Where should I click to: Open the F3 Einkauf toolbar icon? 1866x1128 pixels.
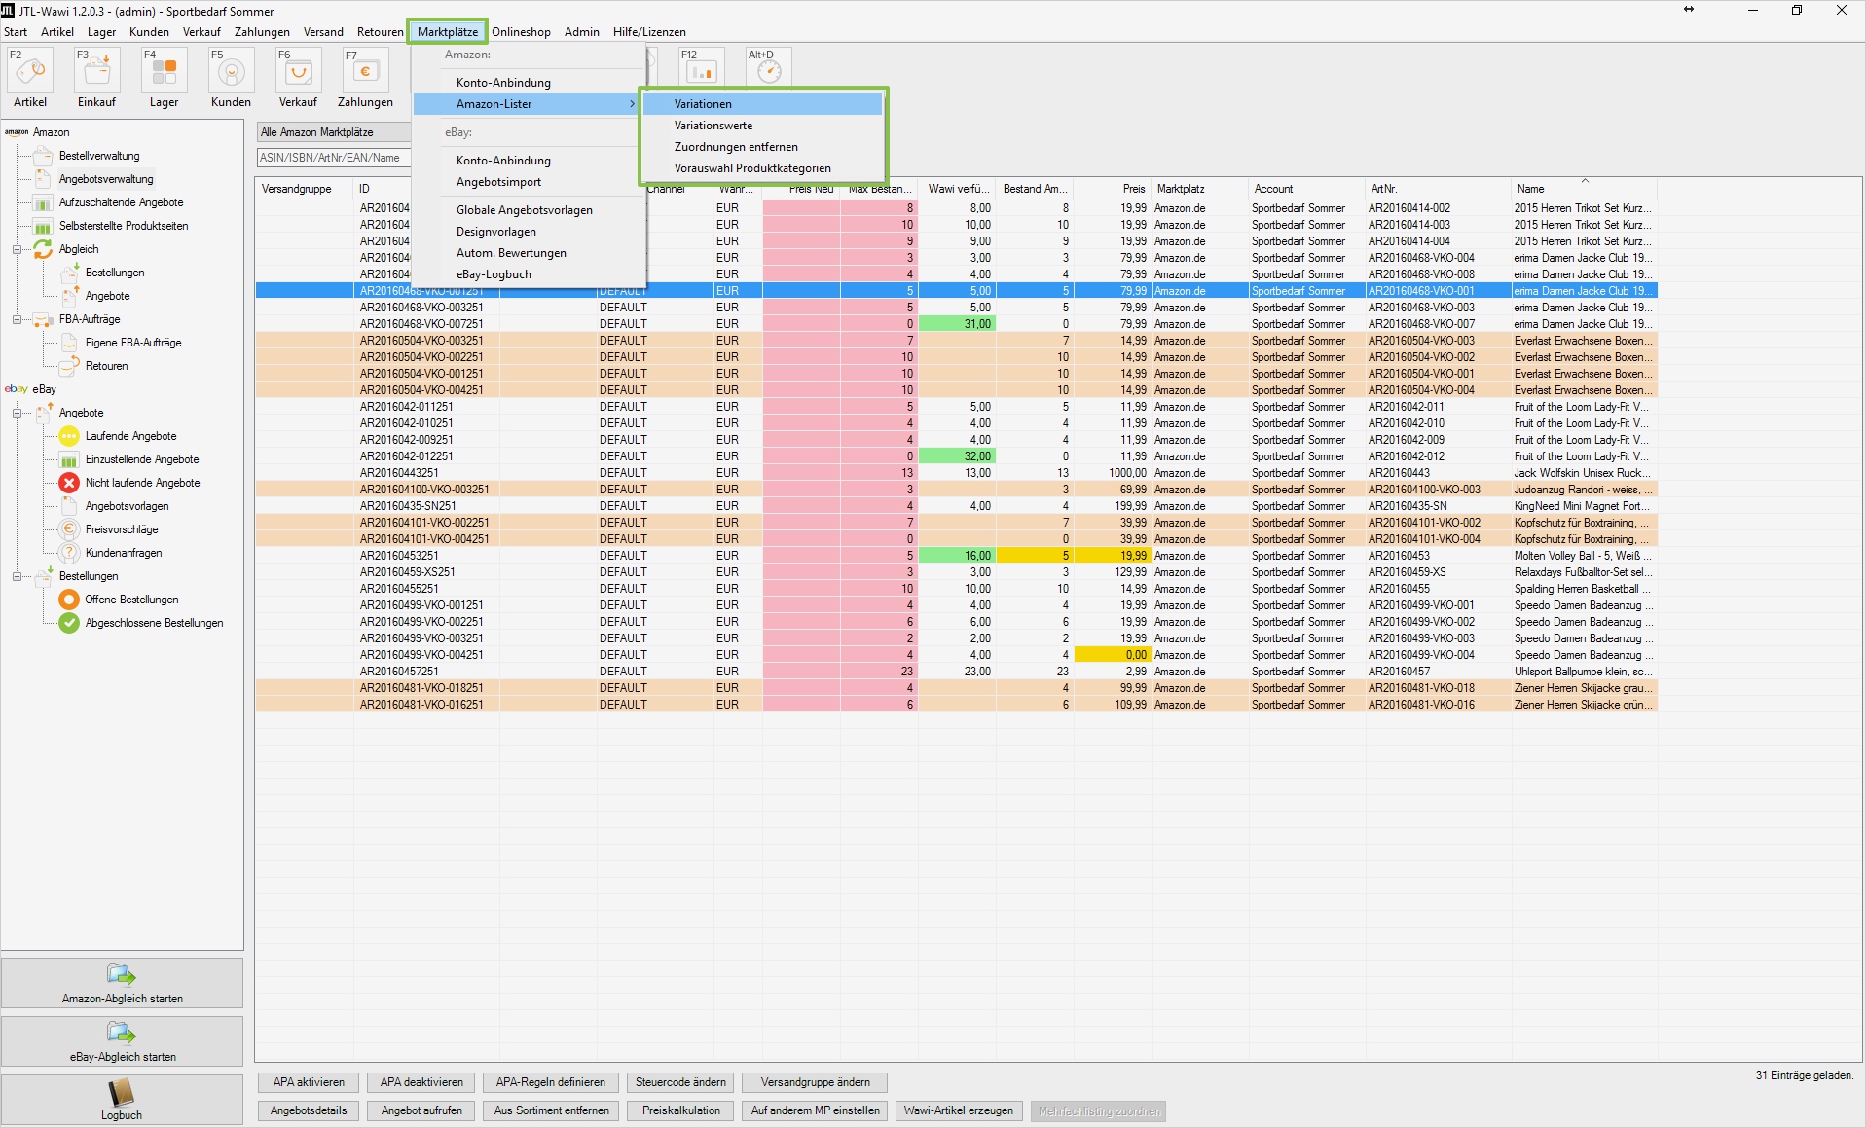tap(97, 72)
